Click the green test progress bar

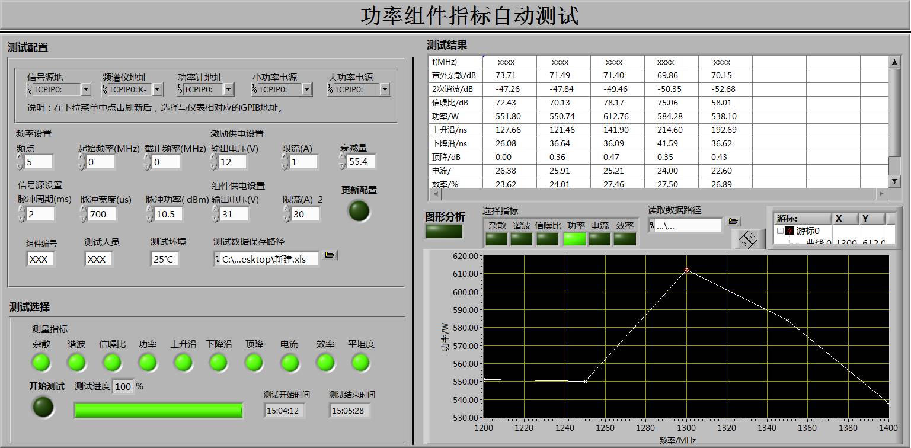tap(158, 410)
